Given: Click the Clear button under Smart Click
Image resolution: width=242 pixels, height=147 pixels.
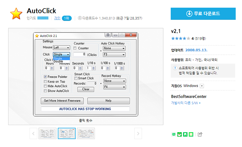Looking at the screenshot, I should 86,89.
